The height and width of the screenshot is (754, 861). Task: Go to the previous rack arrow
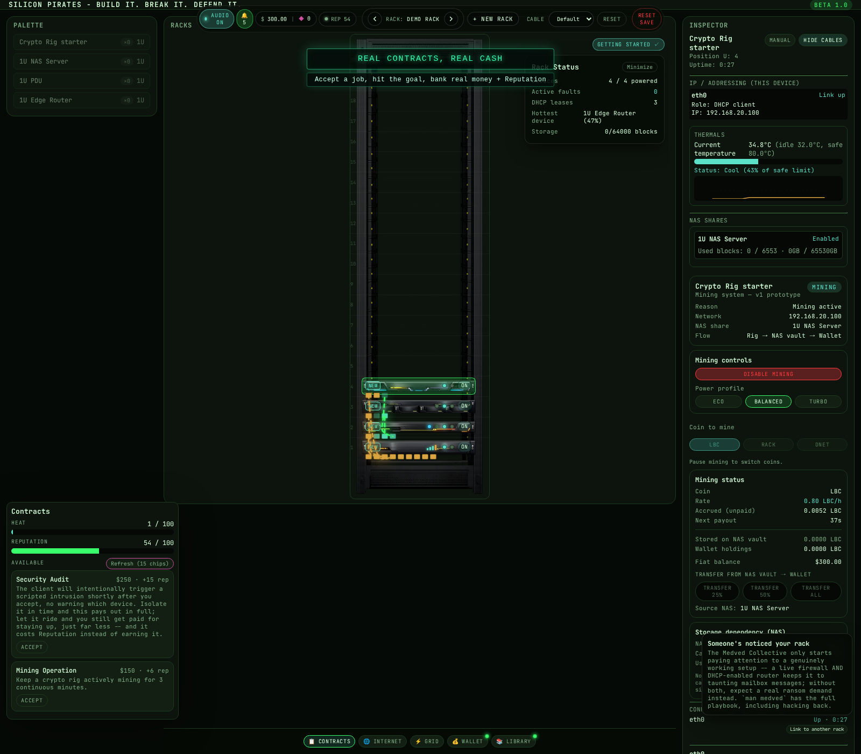[x=375, y=19]
